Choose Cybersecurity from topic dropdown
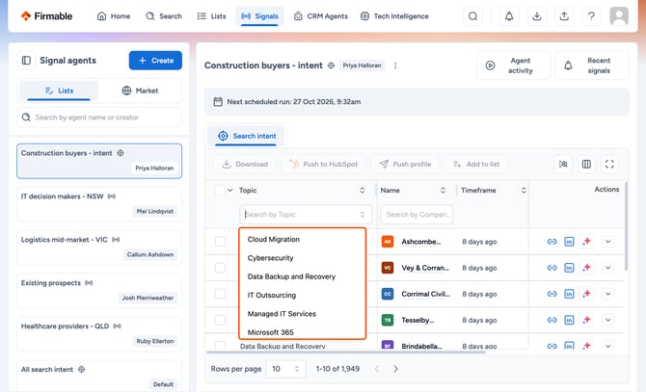 [270, 258]
